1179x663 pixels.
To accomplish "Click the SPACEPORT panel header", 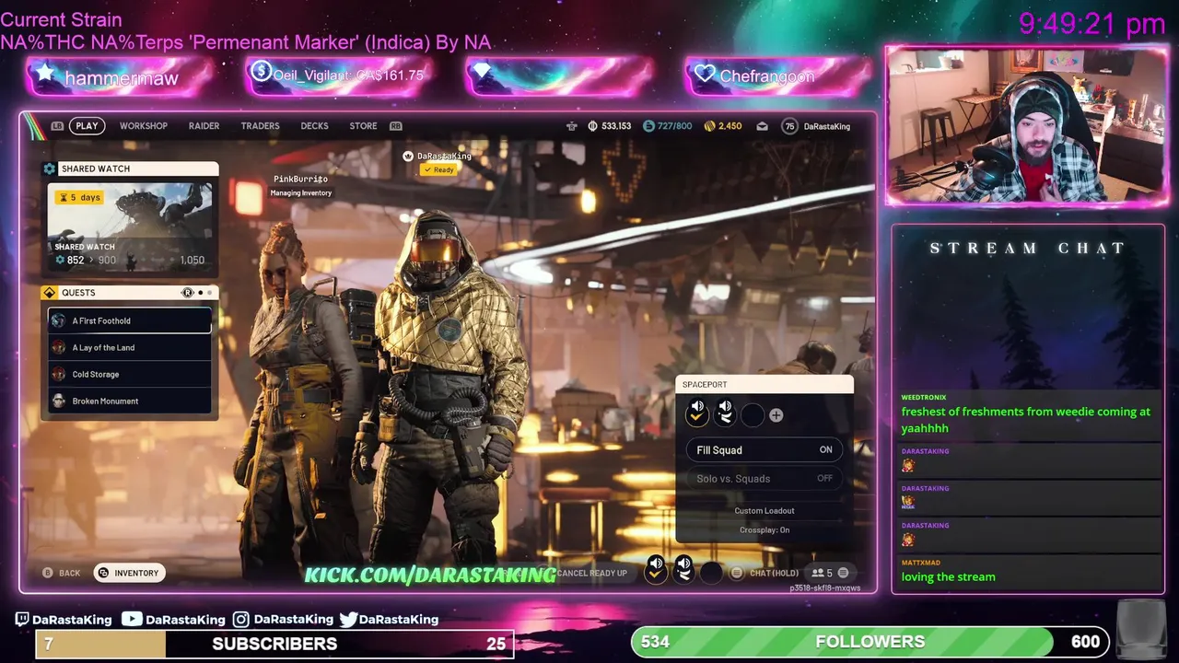I will point(765,384).
